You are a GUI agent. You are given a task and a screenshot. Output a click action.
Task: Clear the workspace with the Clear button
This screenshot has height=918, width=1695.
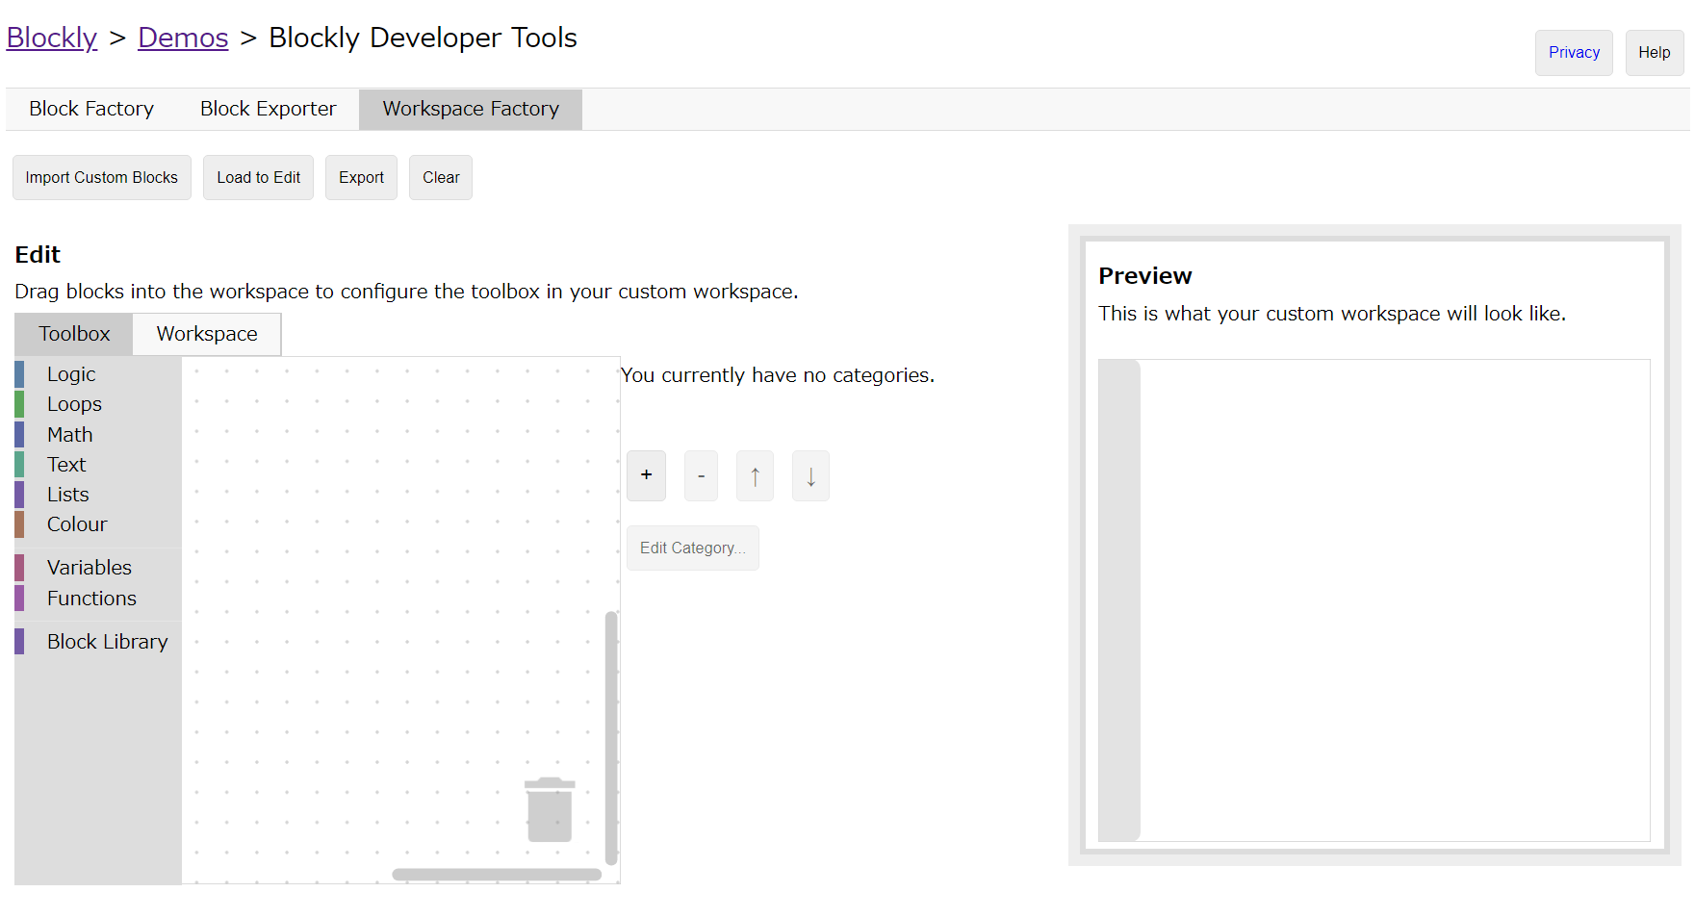440,177
